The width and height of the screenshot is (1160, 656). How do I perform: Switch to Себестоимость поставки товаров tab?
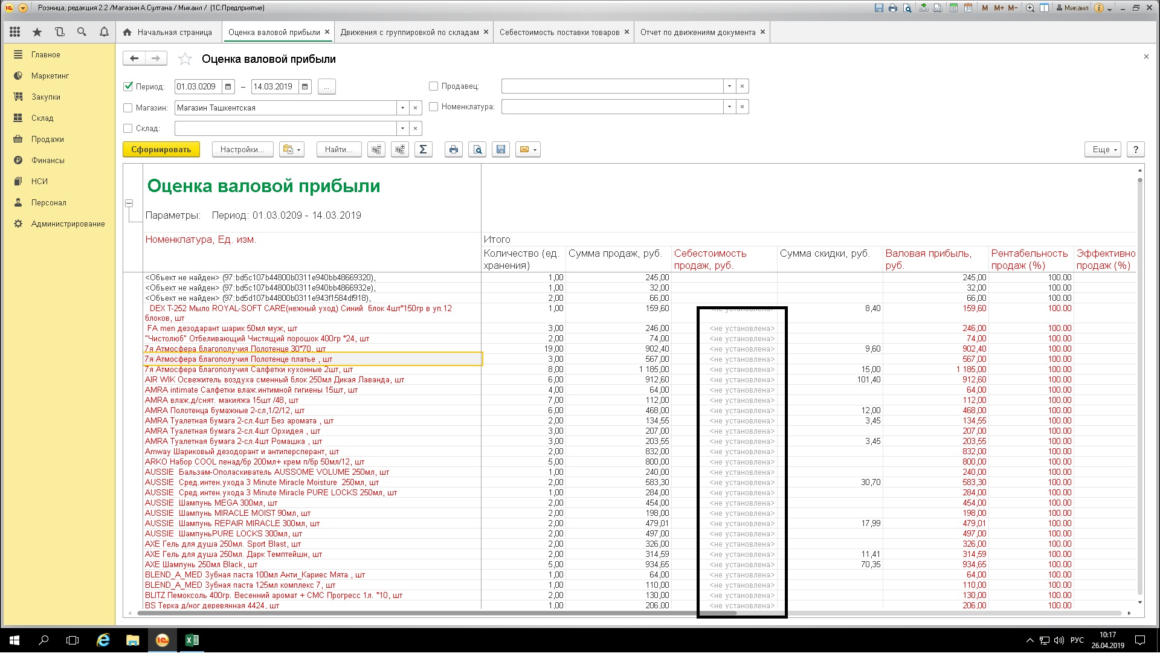559,33
